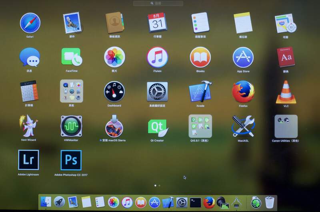Select the first Launchpad page dot
This screenshot has width=320, height=212.
pyautogui.click(x=156, y=186)
